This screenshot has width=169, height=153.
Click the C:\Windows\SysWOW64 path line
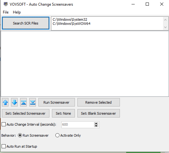(x=71, y=24)
